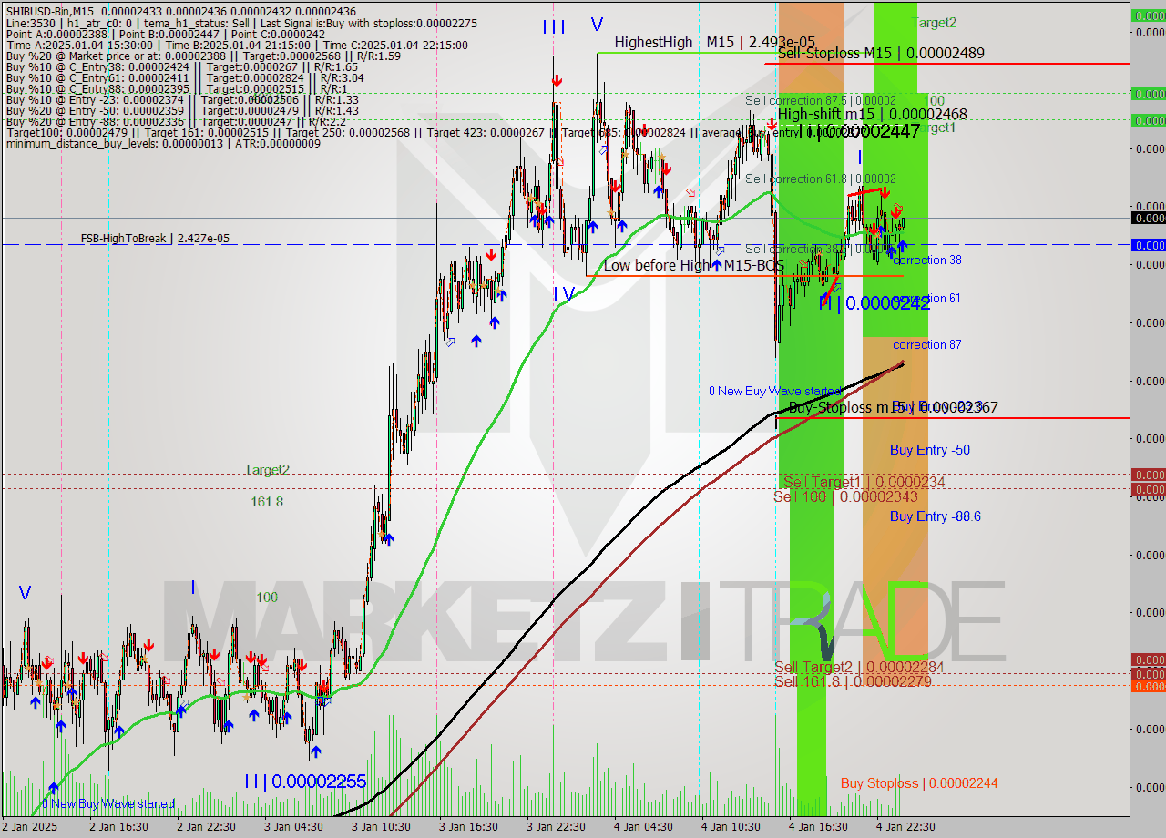Click the 4 Jan 16:30 time axis label
The height and width of the screenshot is (838, 1166).
(818, 827)
